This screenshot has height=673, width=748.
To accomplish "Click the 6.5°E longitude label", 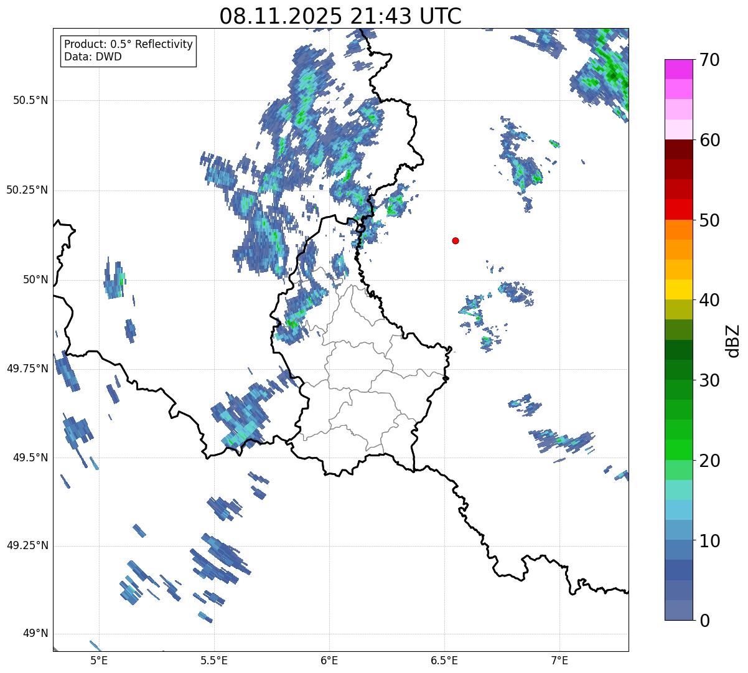I will (x=444, y=660).
